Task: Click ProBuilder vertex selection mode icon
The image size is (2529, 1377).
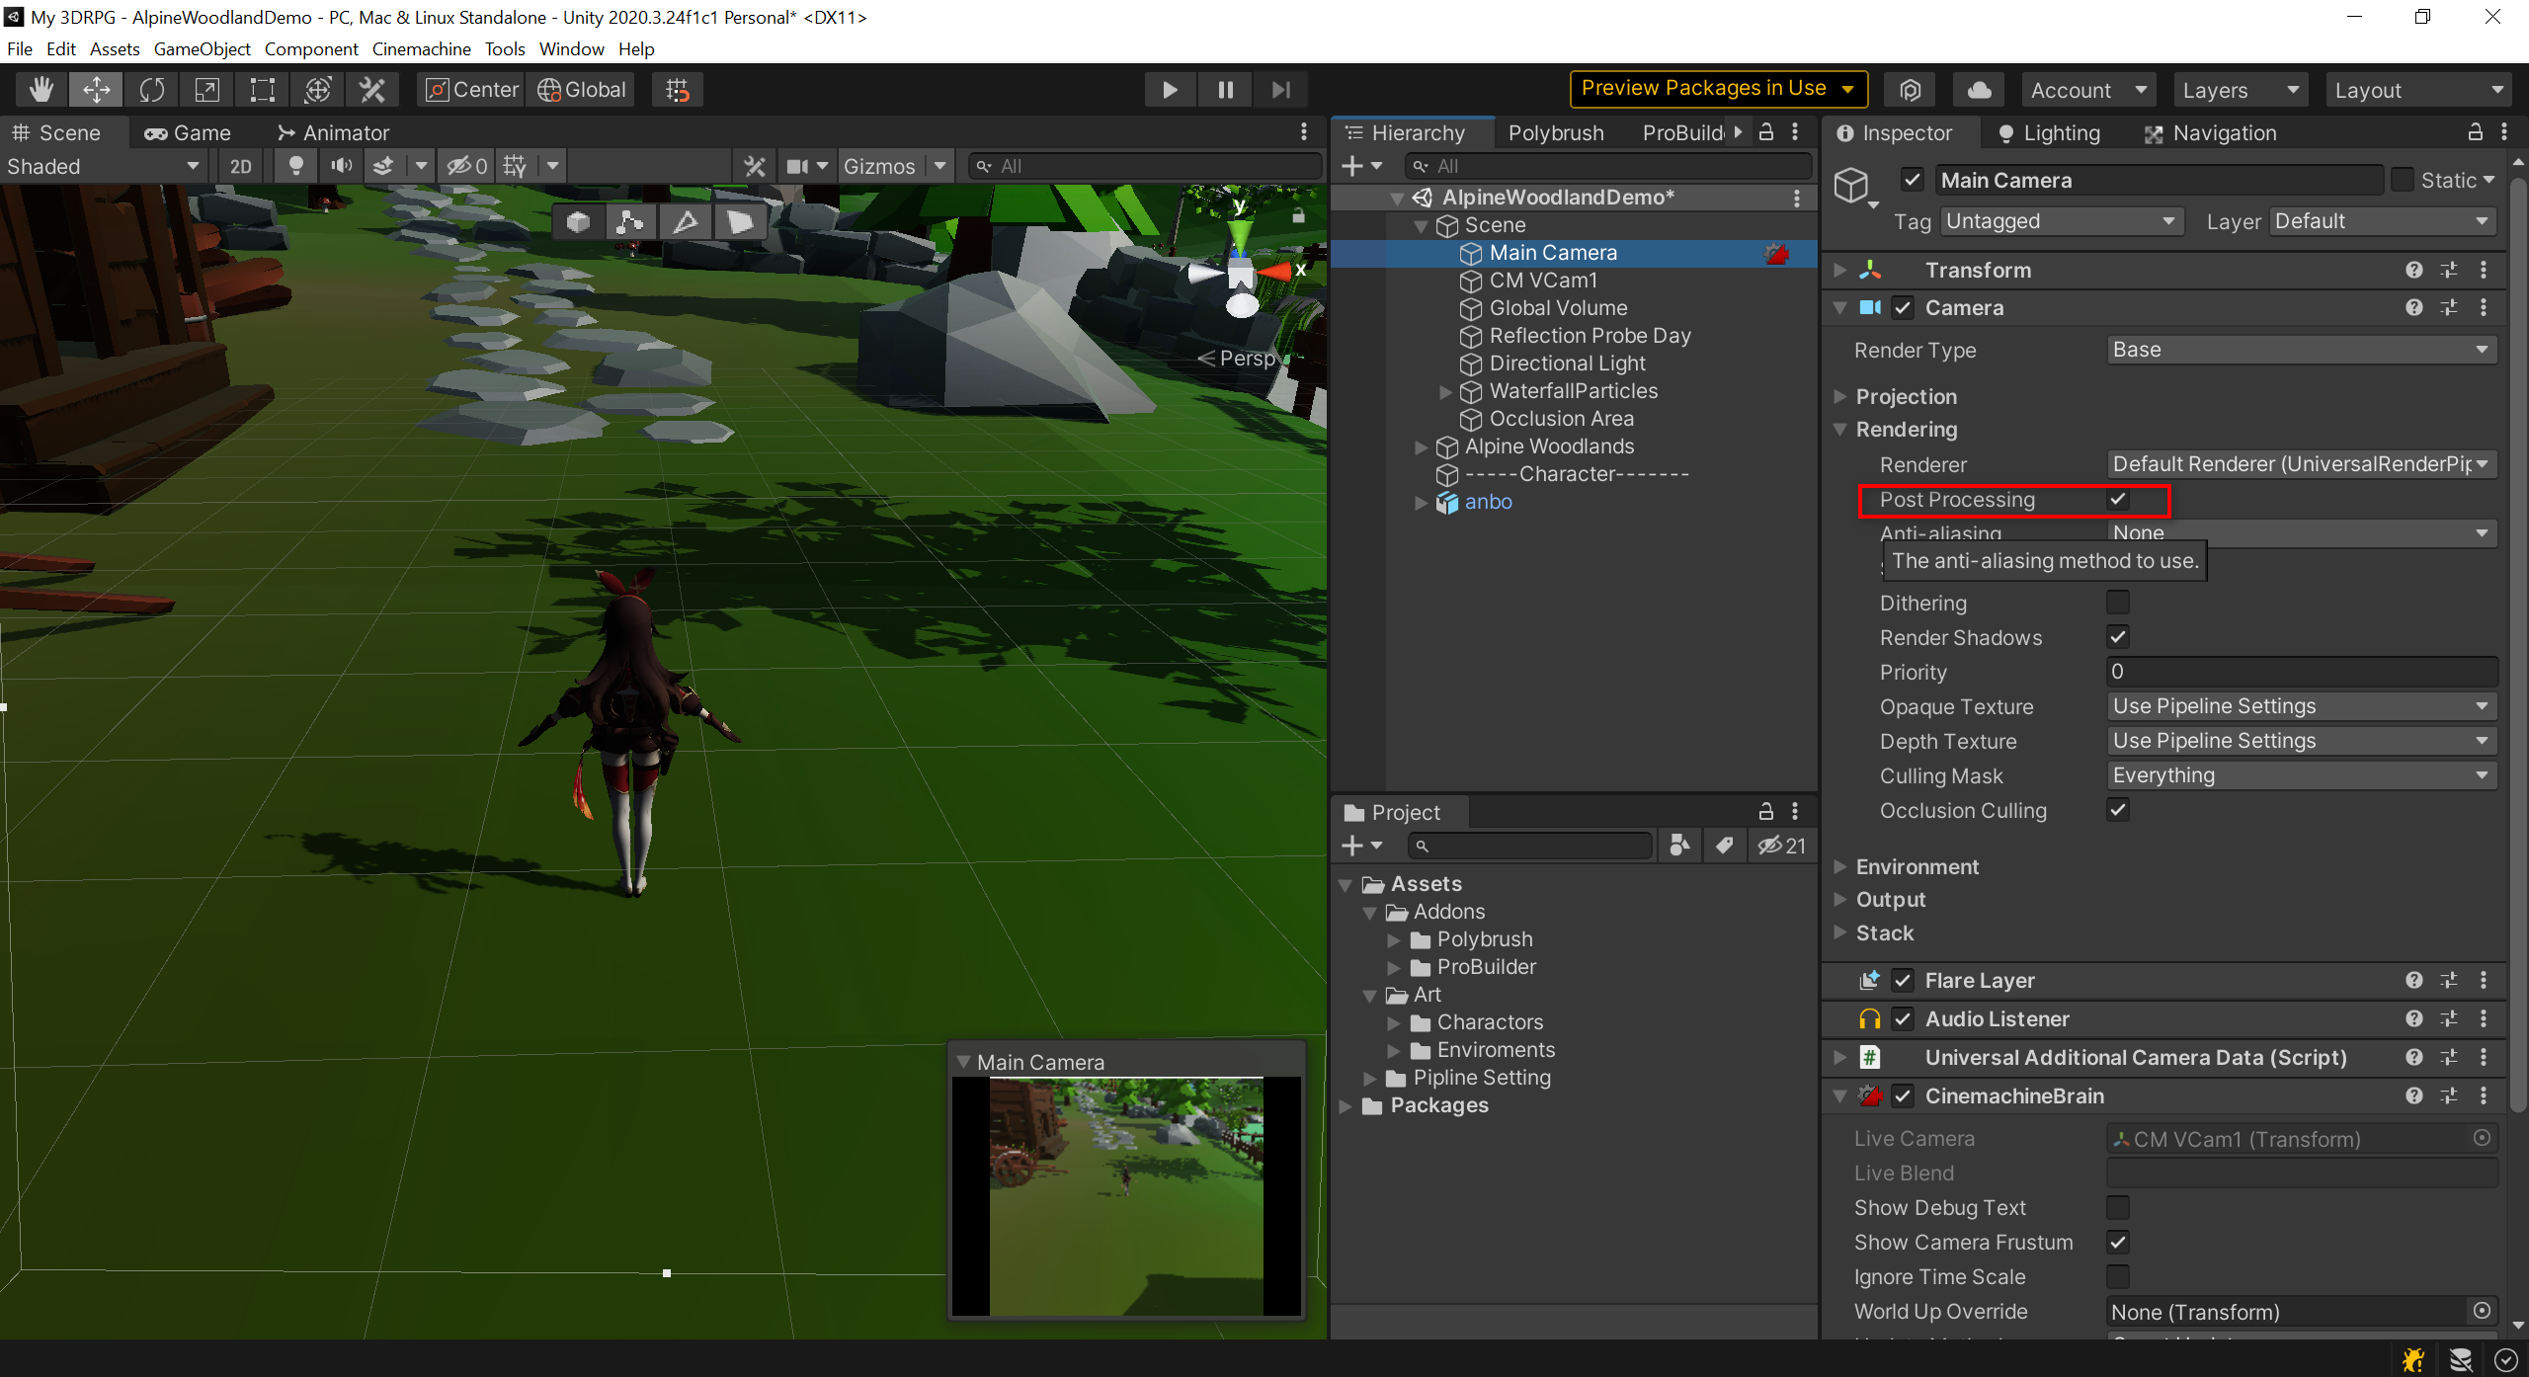Action: [629, 222]
